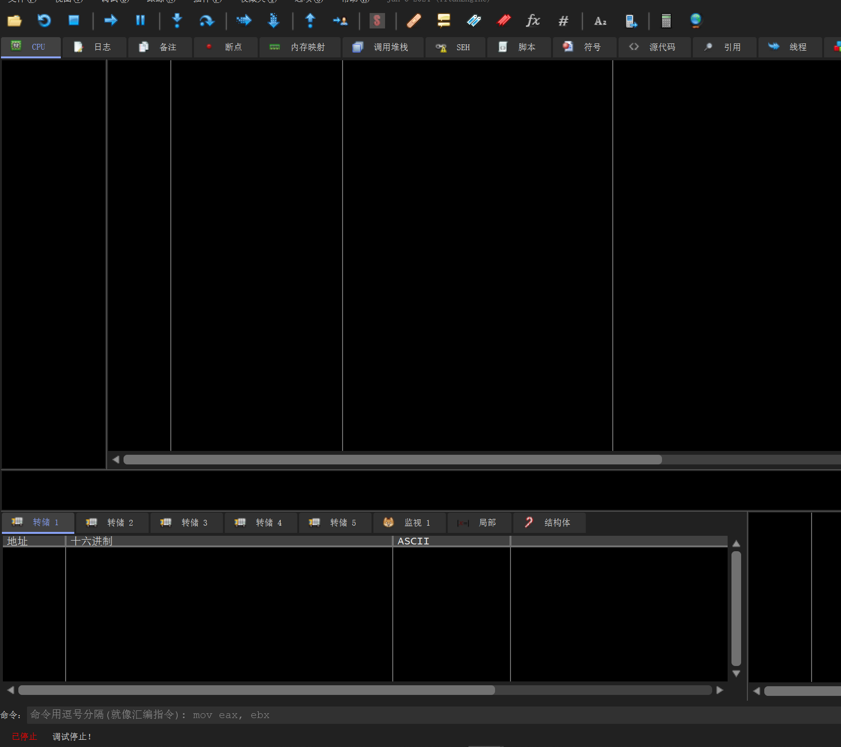Screen dimensions: 841x747
Task: Execute till return with the up arrow icon
Action: [310, 20]
